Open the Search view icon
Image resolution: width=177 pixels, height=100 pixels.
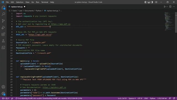point(3,14)
